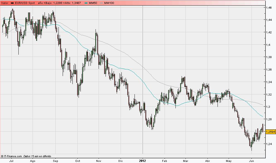The height and width of the screenshot is (163, 276).
Task: Click the 1,36 price axis label
Action: coord(269,69)
